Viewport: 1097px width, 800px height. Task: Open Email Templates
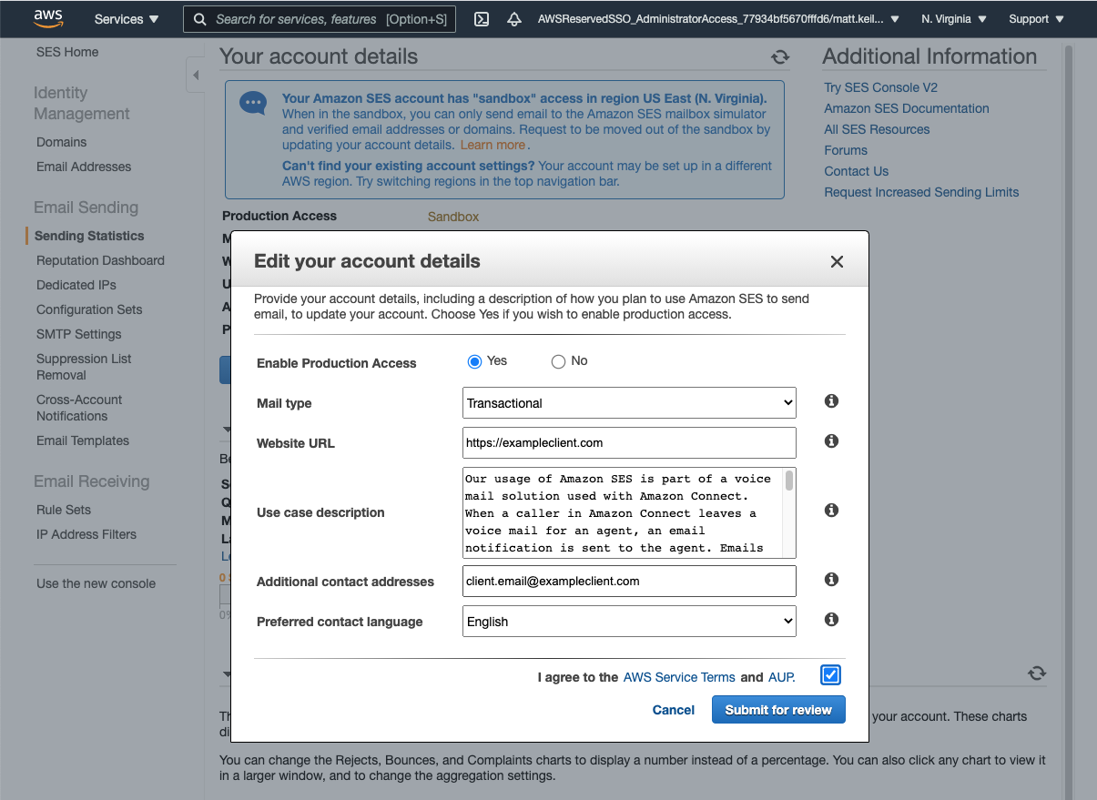83,441
